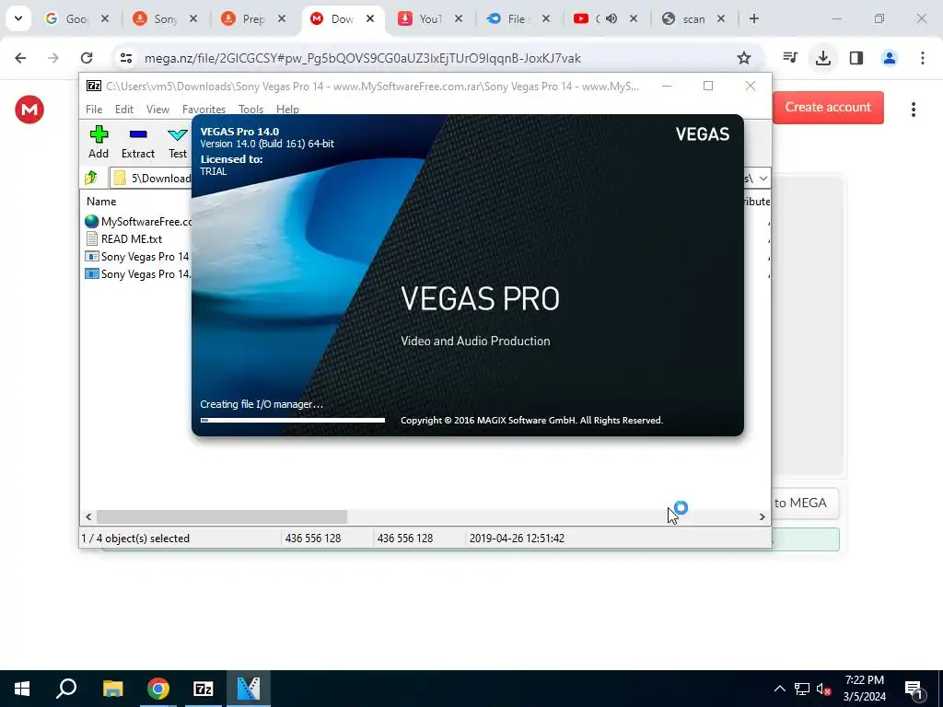Click the Create account button on MEGA

click(x=828, y=108)
